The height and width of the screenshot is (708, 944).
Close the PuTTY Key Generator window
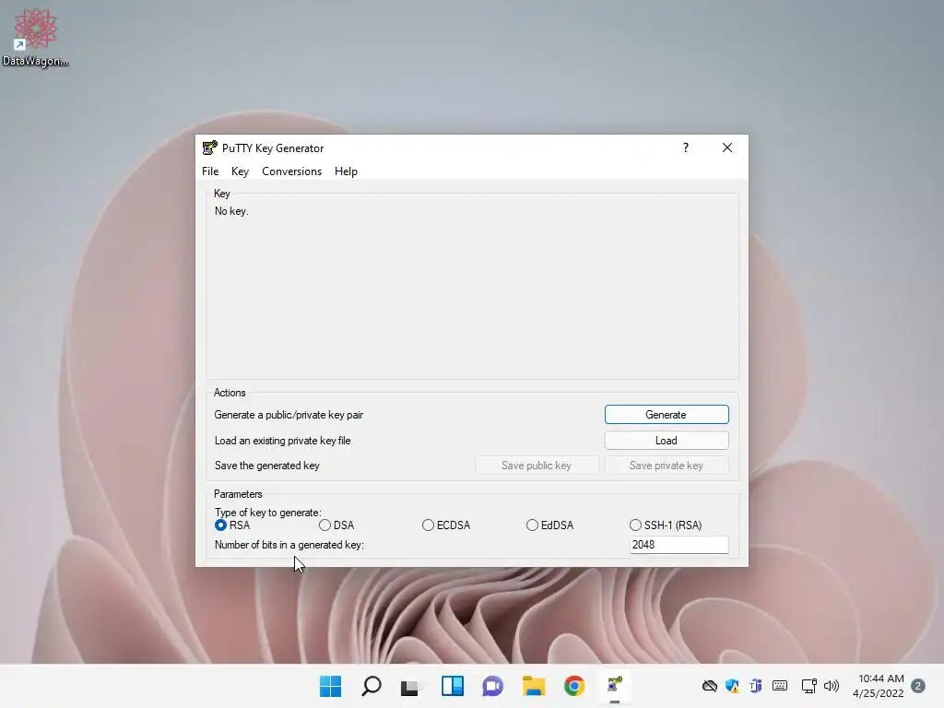[x=727, y=148]
